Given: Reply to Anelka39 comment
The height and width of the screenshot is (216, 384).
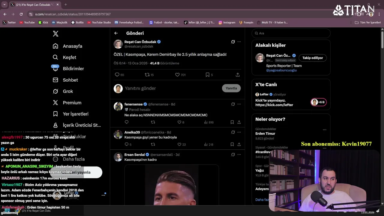Looking at the screenshot, I should pyautogui.click(x=127, y=144).
